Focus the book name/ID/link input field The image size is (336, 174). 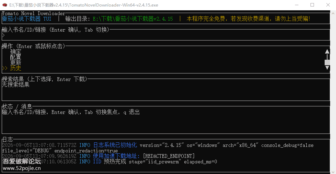tap(166, 35)
